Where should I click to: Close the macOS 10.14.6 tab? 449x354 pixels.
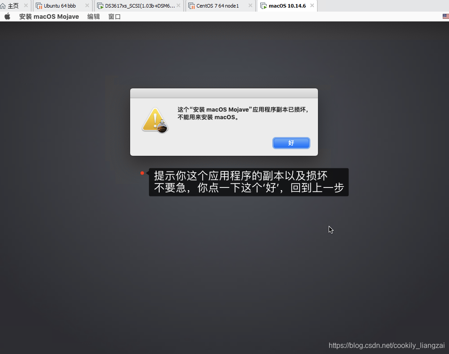(312, 5)
